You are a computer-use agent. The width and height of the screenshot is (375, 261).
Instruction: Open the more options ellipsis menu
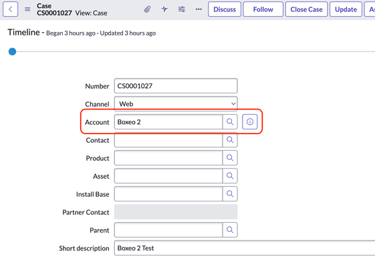[x=199, y=9]
